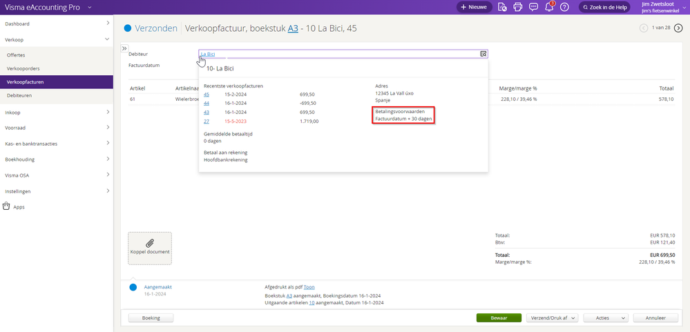Click the Annuleer button

coord(655,318)
